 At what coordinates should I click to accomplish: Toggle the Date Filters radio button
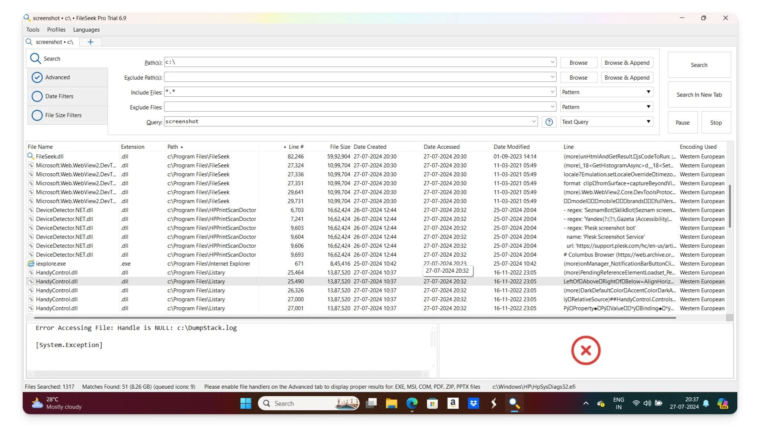pyautogui.click(x=37, y=96)
